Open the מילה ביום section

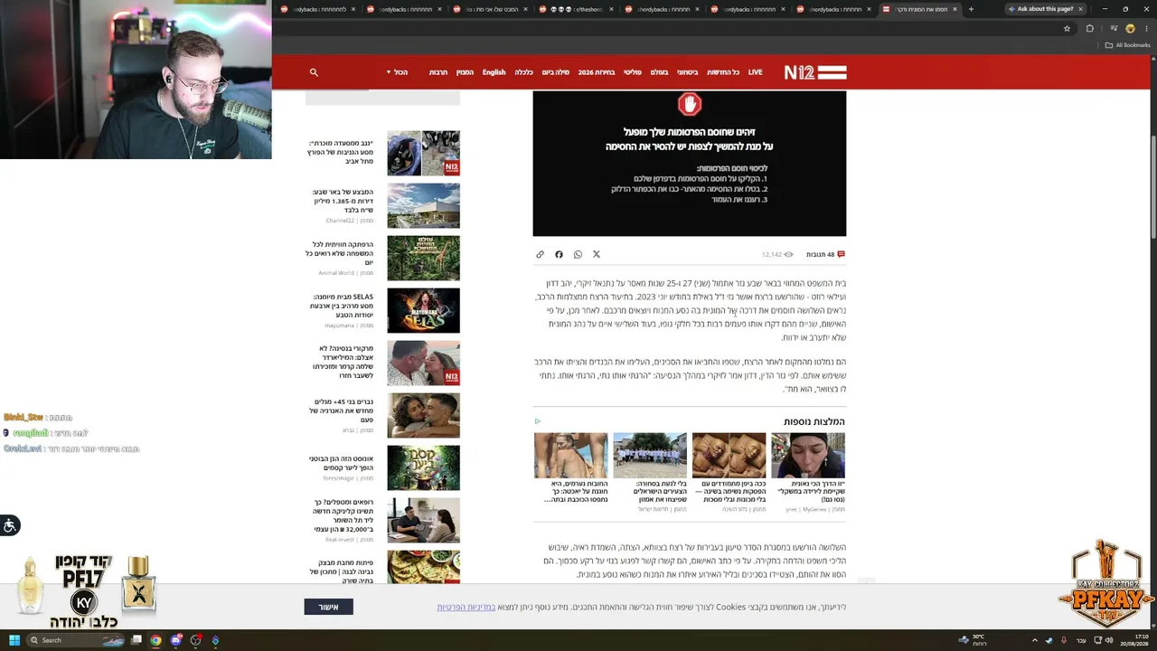click(555, 72)
